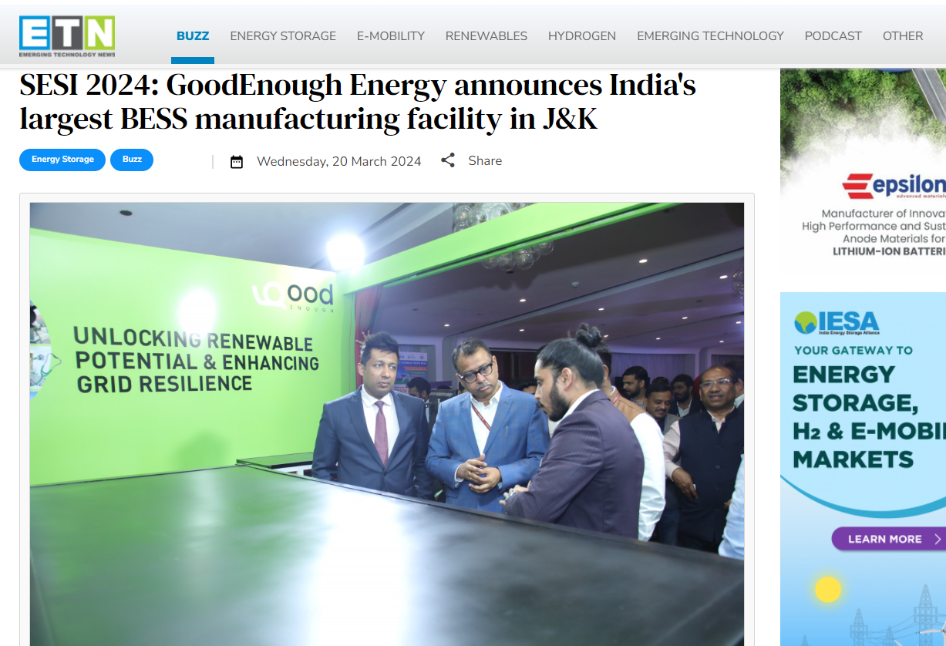The image size is (946, 646).
Task: Open the RENEWABLES navigation item
Action: 486,35
